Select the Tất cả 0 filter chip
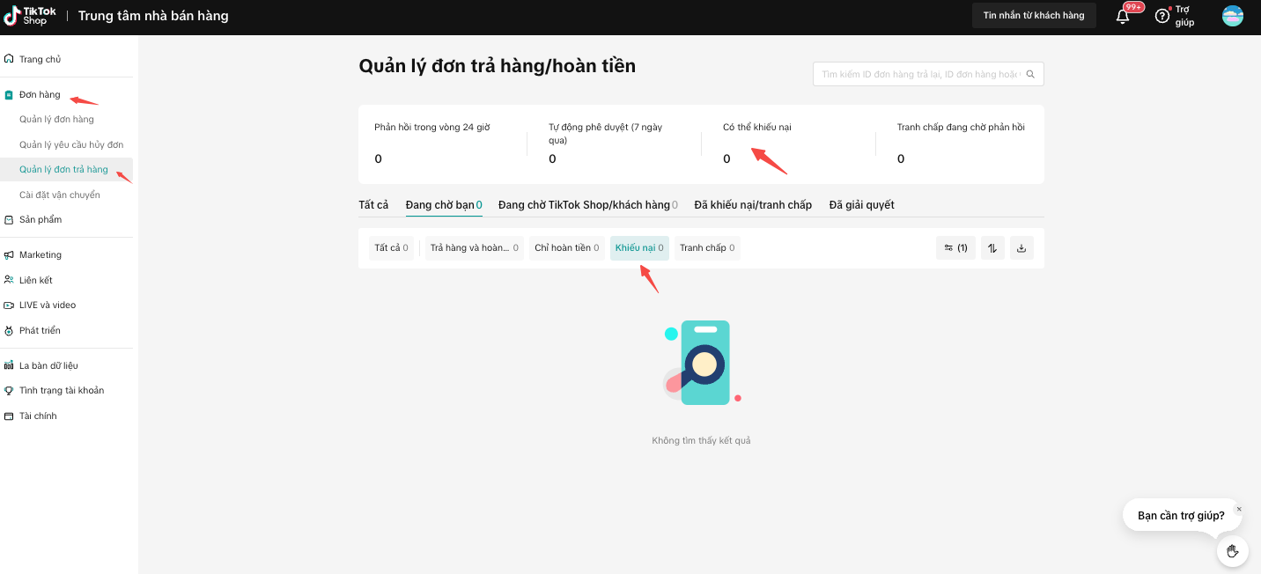This screenshot has width=1261, height=574. 391,248
